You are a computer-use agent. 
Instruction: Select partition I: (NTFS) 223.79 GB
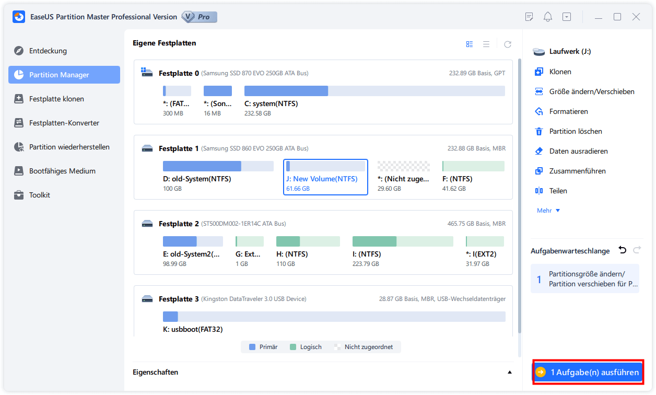403,252
